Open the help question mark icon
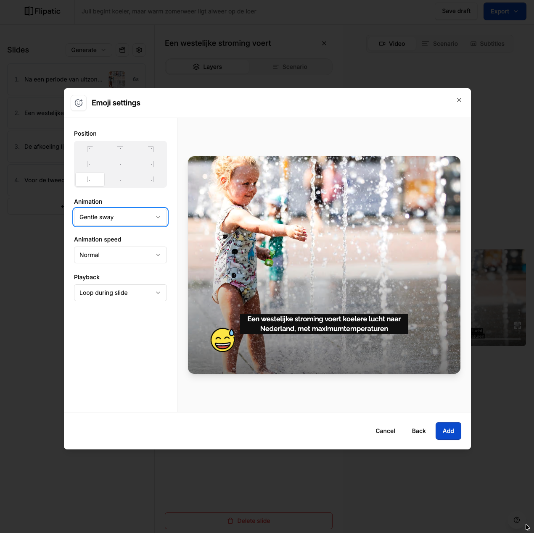Viewport: 534px width, 533px height. click(x=517, y=520)
